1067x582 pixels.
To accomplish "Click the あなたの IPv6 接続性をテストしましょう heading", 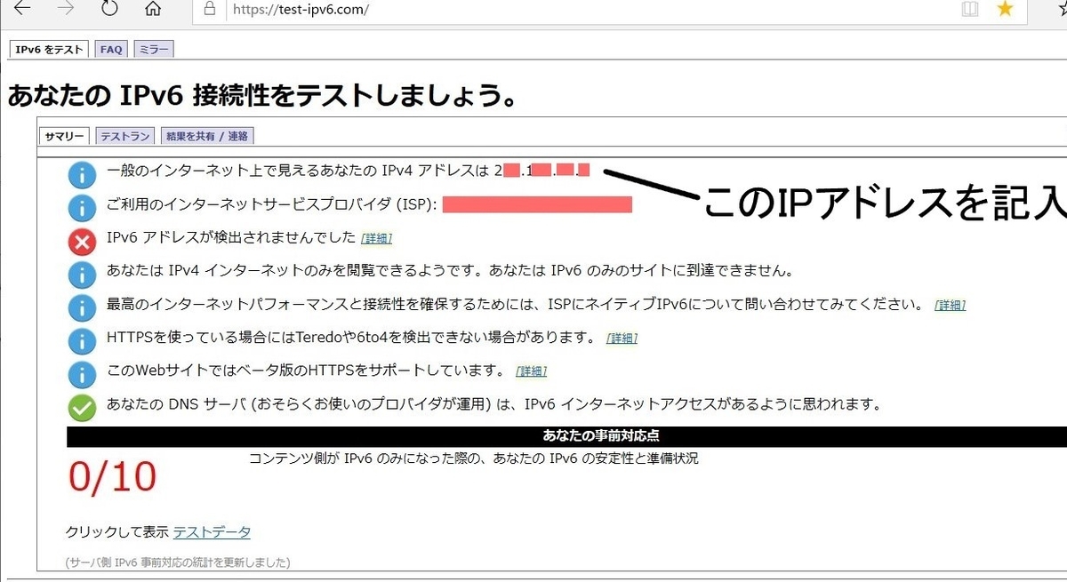I will click(x=263, y=95).
